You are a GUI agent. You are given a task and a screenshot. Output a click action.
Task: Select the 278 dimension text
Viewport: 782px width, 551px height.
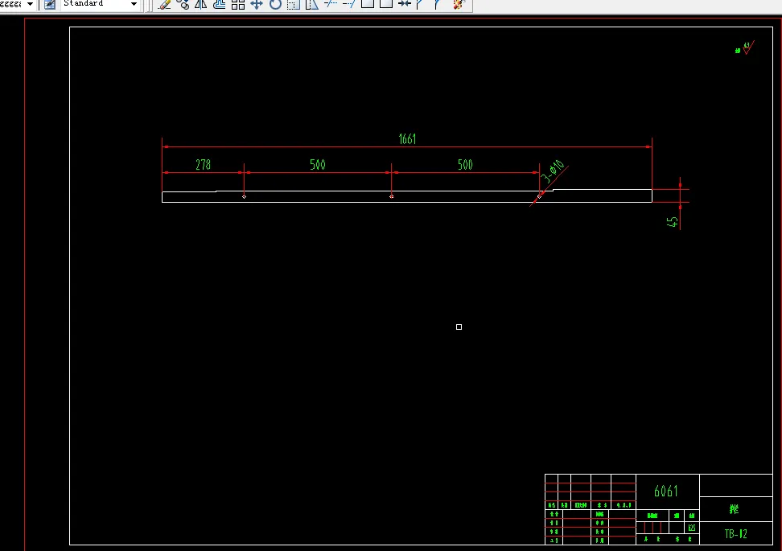[203, 165]
